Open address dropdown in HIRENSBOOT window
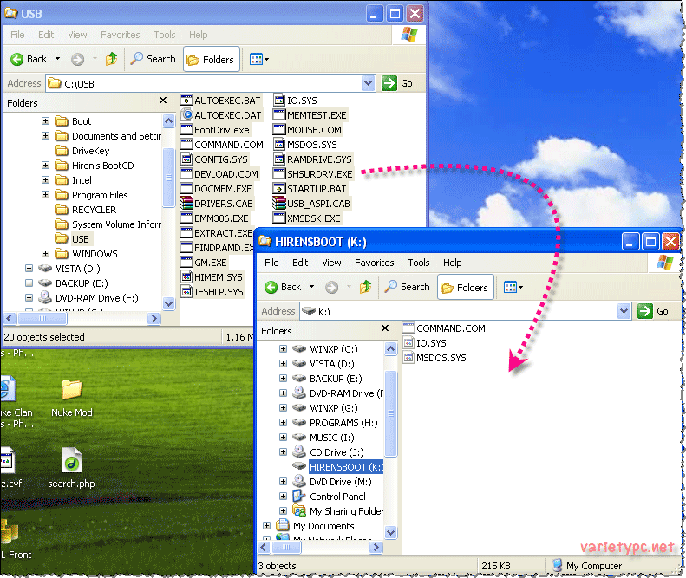This screenshot has height=578, width=686. pyautogui.click(x=624, y=311)
